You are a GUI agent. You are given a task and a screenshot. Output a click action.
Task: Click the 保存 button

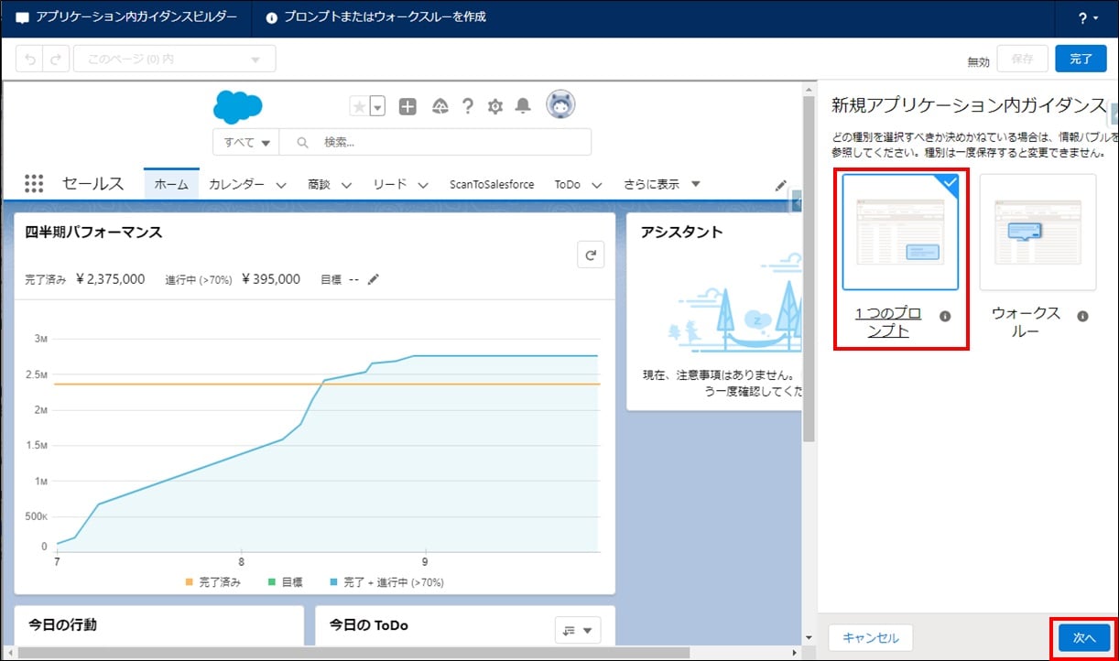point(1022,59)
